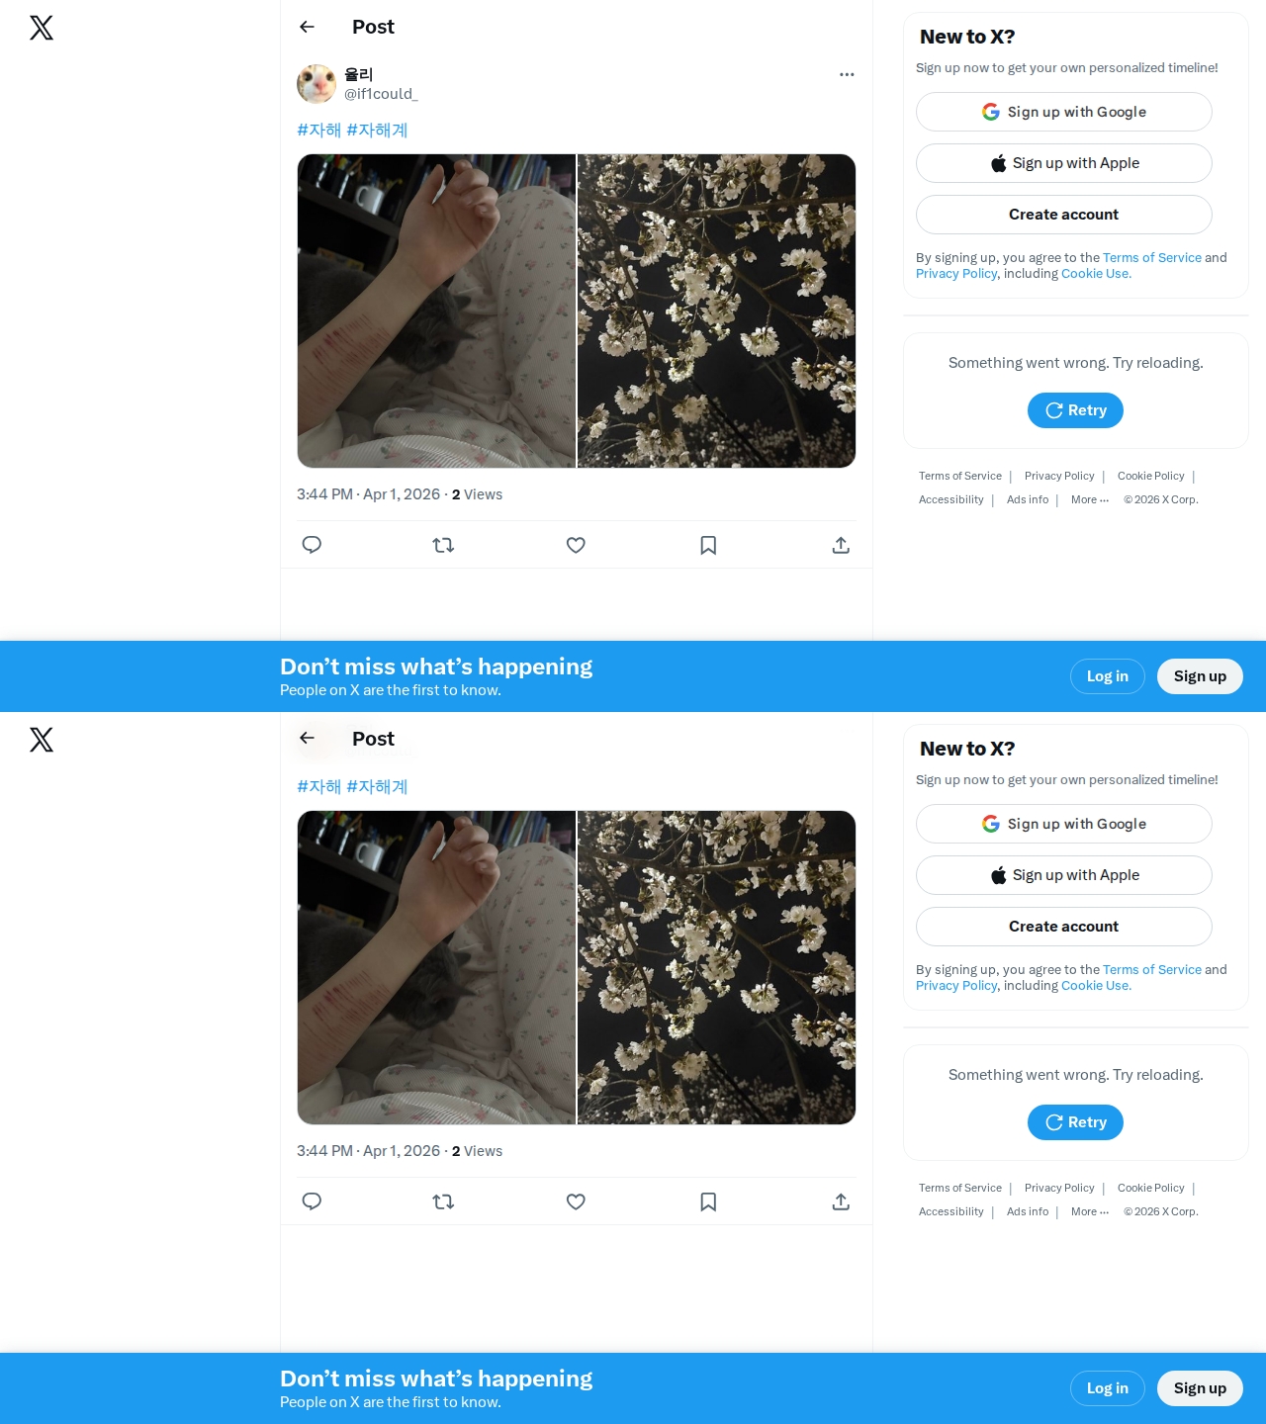1266x1424 pixels.
Task: Like the upper post with the heart icon
Action: [x=576, y=545]
